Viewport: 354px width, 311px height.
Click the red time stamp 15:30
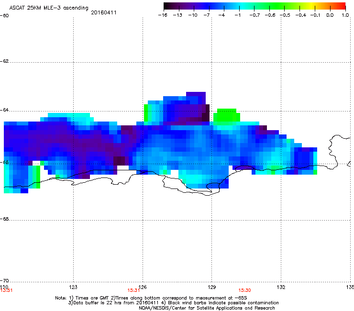coord(245,290)
